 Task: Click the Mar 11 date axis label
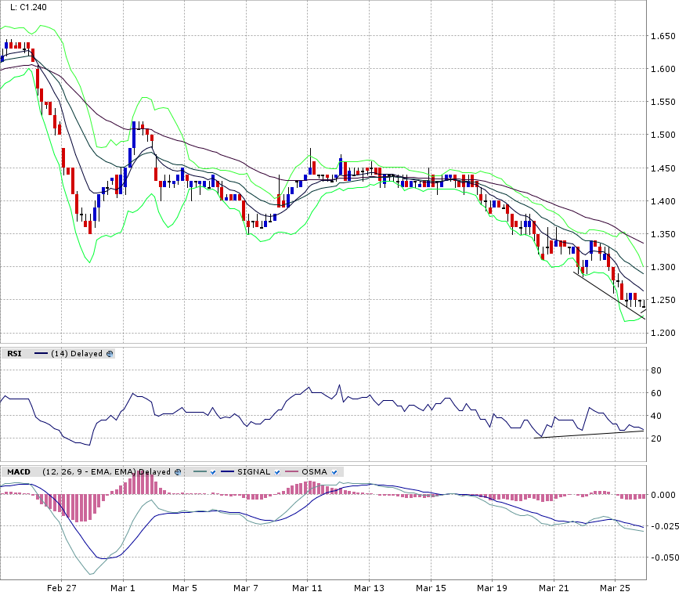coord(307,587)
